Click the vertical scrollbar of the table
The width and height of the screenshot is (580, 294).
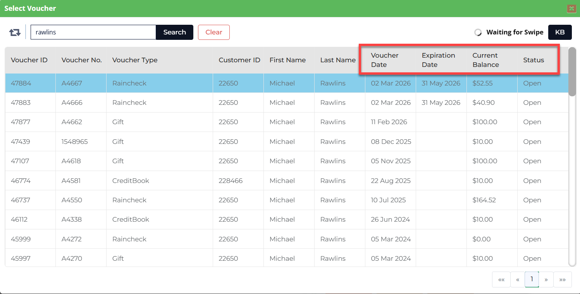572,155
